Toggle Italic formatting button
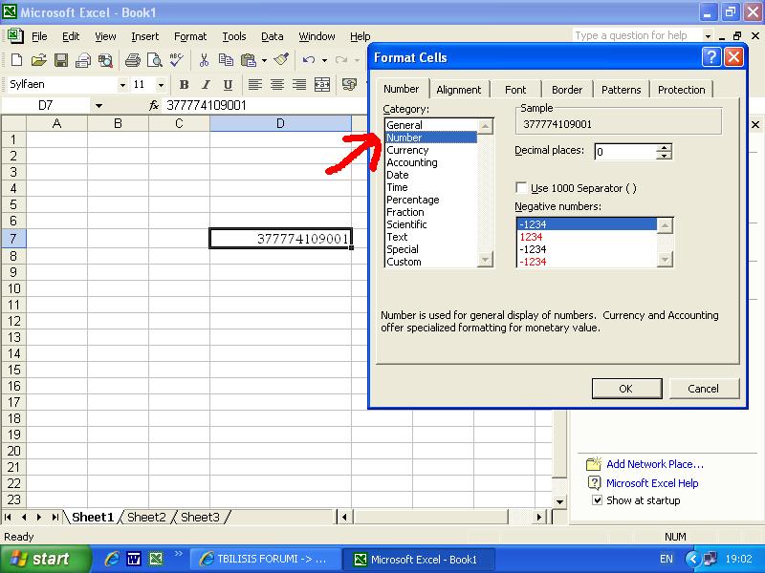The width and height of the screenshot is (765, 573). pyautogui.click(x=206, y=85)
